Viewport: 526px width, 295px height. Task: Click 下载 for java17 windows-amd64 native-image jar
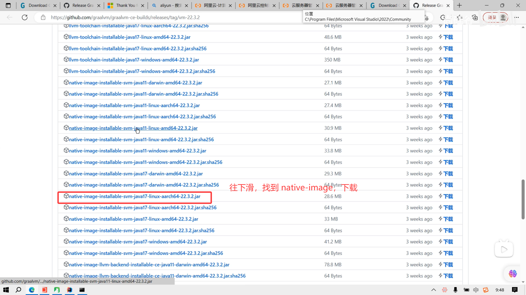click(448, 242)
